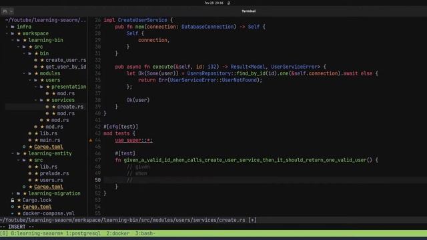Open mod.rs inside the presentation folder
Viewport: 427px width, 240px height.
click(x=66, y=93)
